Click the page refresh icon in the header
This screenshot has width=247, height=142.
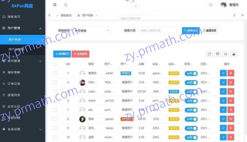tap(66, 5)
